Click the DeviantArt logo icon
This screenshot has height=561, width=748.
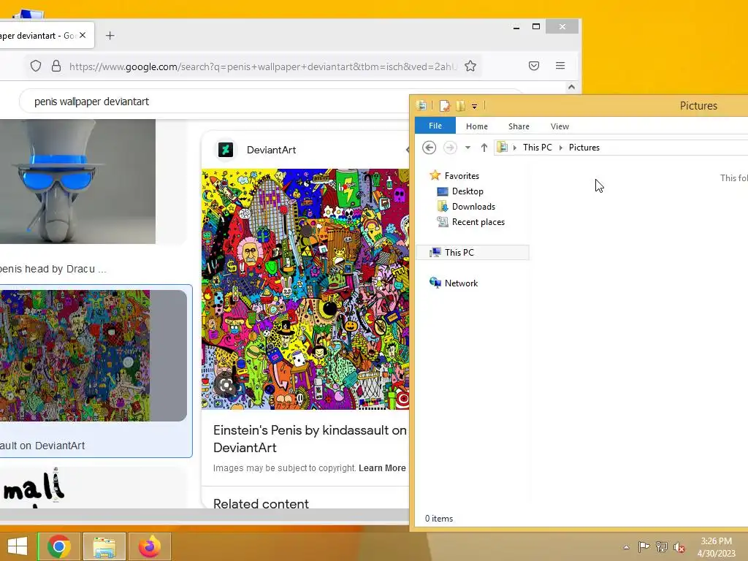tap(226, 150)
